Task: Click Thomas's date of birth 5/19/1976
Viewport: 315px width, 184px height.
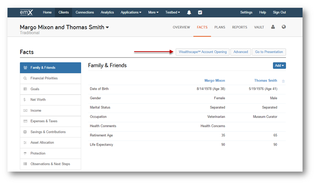Action: click(x=263, y=89)
